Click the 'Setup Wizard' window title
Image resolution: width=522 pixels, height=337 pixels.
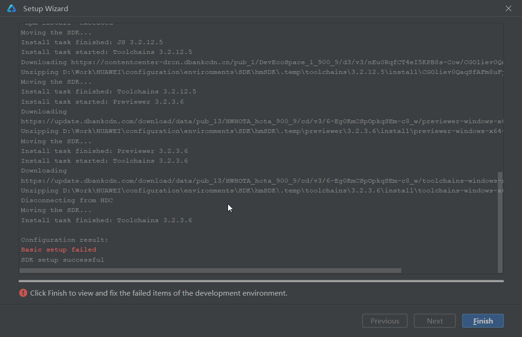coord(46,9)
